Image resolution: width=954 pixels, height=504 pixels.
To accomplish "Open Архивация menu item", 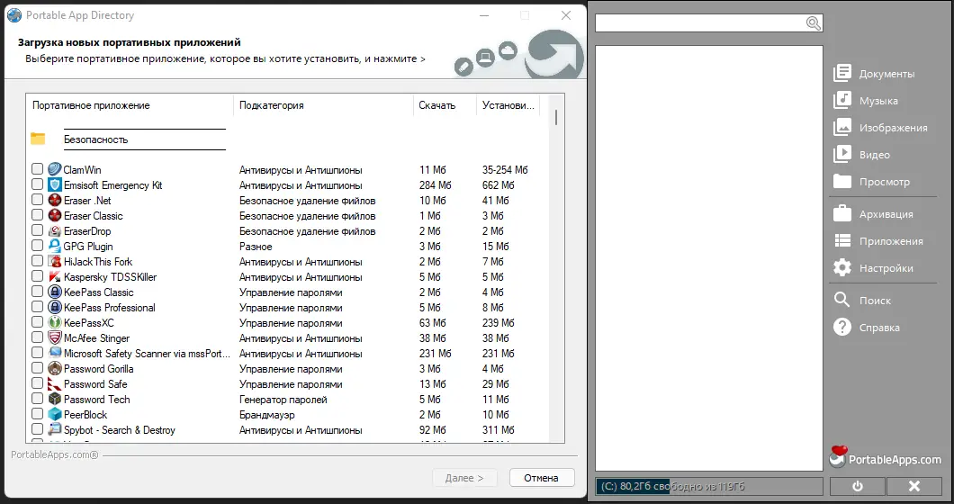I will click(x=872, y=213).
